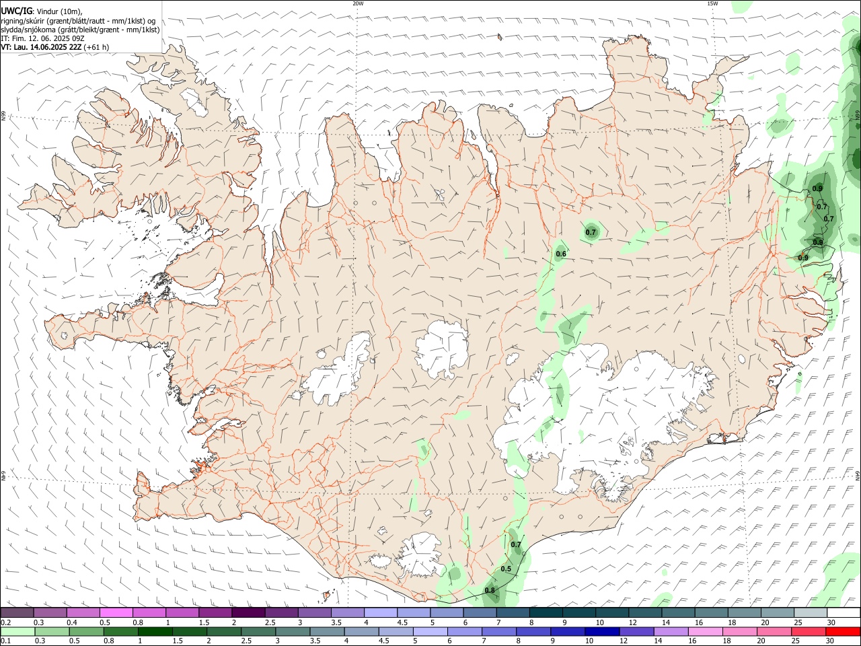Click the white swatch labeled 30 in upper legend
This screenshot has height=646, width=861.
[844, 612]
